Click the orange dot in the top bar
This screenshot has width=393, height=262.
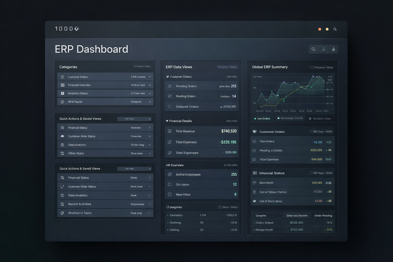coord(320,29)
